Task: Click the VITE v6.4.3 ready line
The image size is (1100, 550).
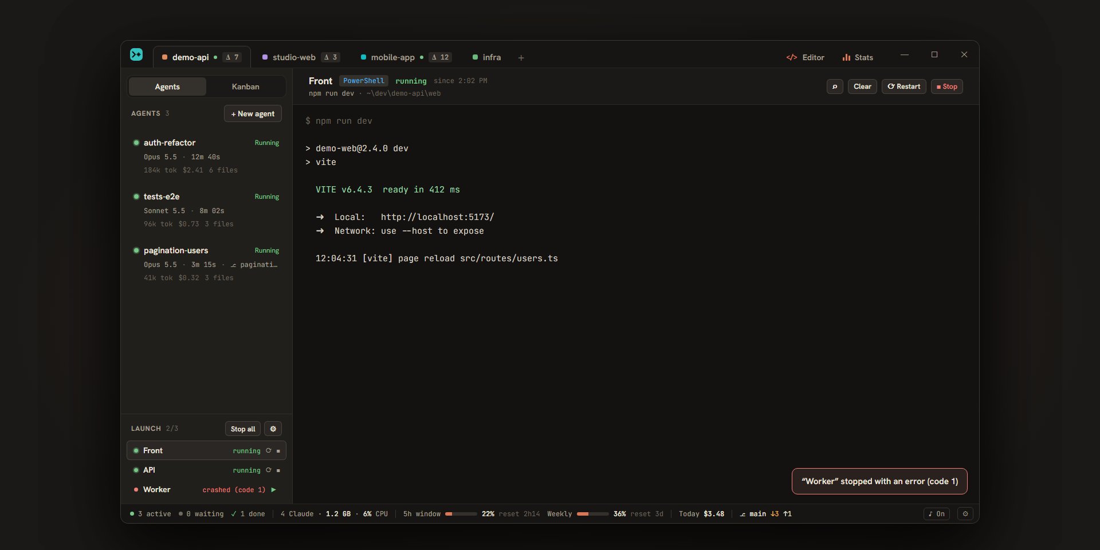Action: [x=387, y=190]
